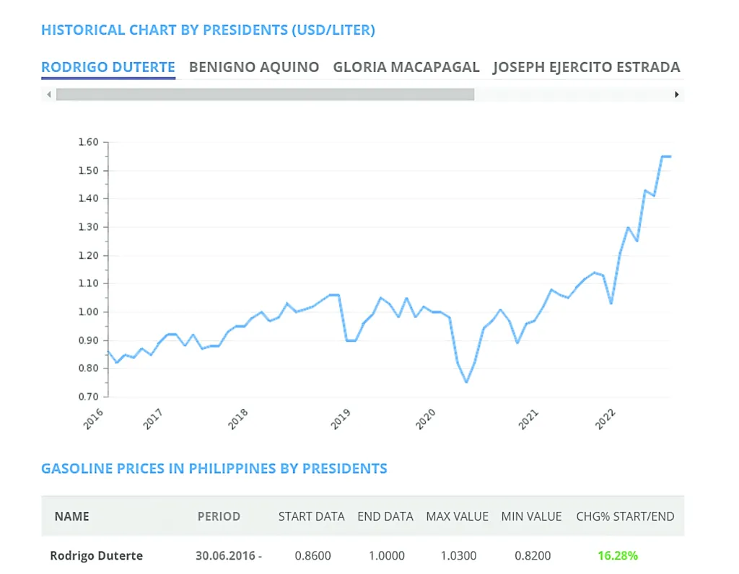Viewport: 739px width, 574px height.
Task: Click the Historical Chart by Presidents heading
Action: tap(208, 30)
